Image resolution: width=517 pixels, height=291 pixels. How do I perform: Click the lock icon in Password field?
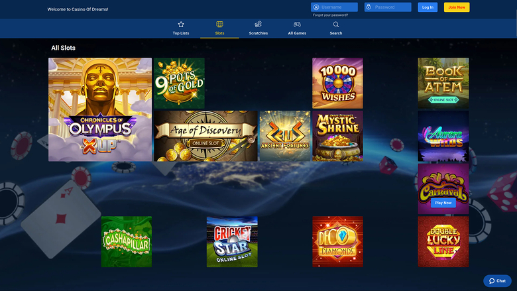(x=369, y=7)
